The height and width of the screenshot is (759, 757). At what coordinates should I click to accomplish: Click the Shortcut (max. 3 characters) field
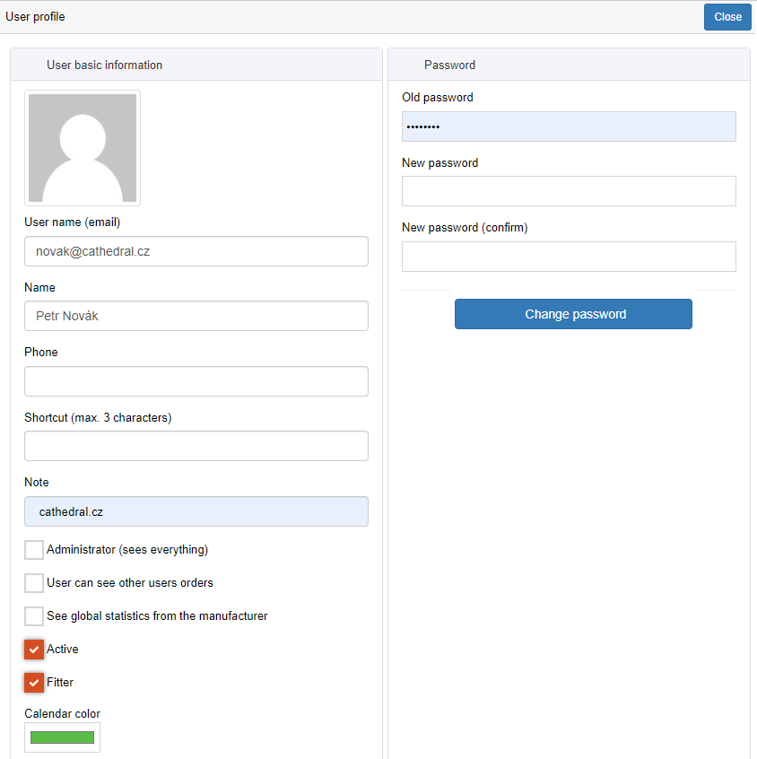pos(196,446)
